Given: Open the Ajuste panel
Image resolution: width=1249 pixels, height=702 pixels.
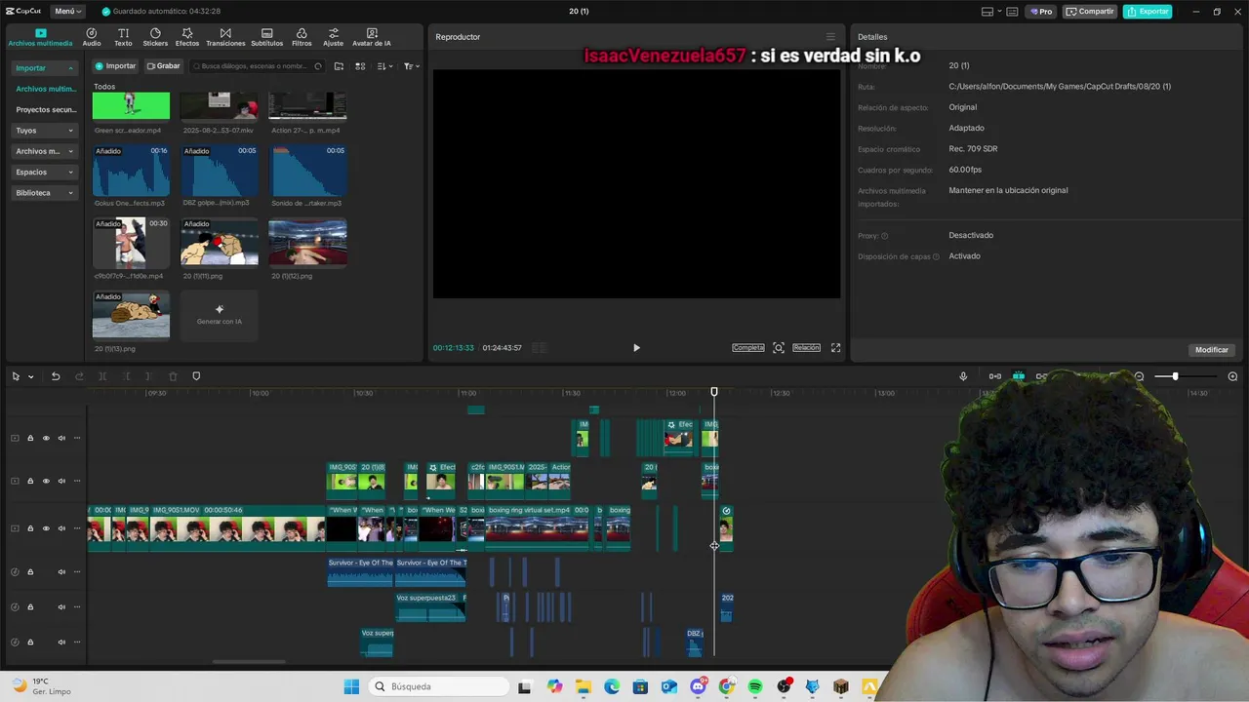Looking at the screenshot, I should 334,37.
